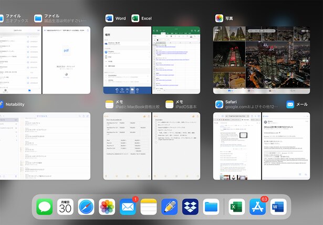
Task: Launch Word from recent dock apps
Action: pos(278,207)
